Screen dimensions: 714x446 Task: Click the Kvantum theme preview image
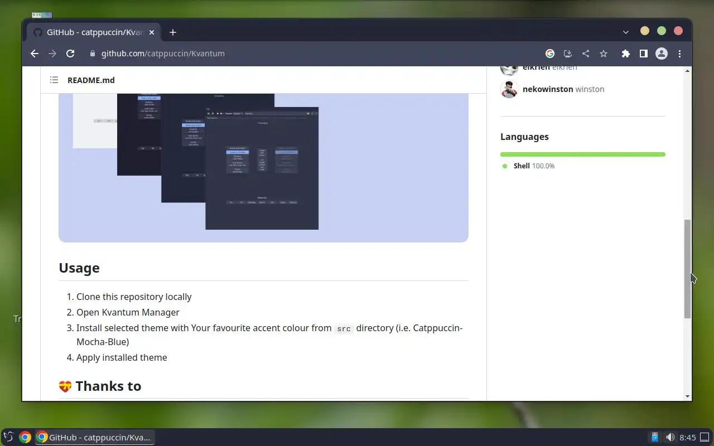click(263, 167)
